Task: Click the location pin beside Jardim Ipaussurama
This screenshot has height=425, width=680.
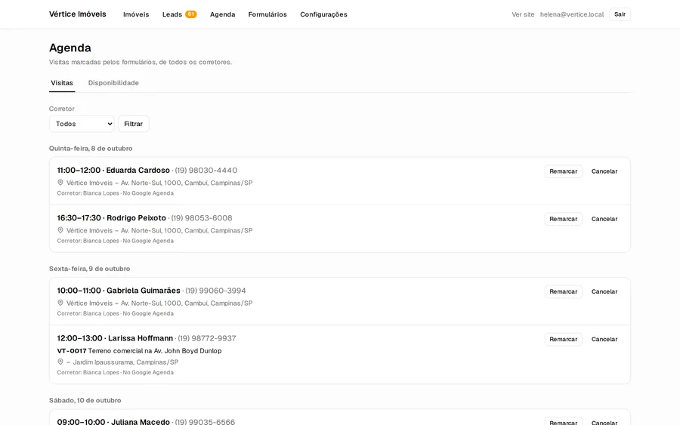Action: coord(60,362)
